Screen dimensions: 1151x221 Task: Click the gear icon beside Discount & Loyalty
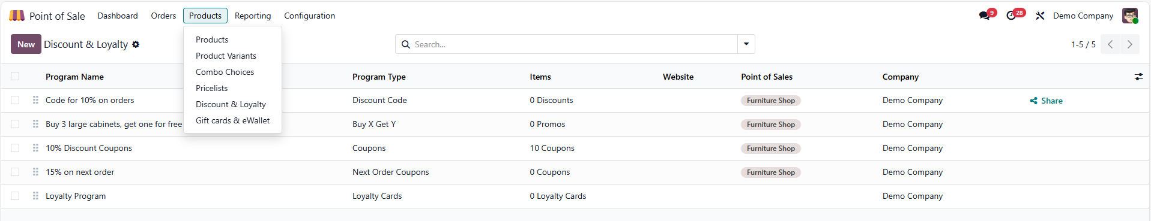136,44
